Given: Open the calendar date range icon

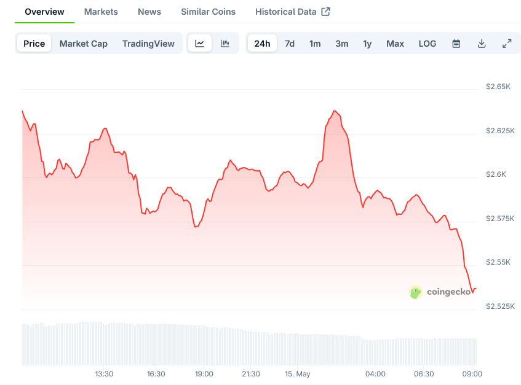Looking at the screenshot, I should (x=456, y=43).
